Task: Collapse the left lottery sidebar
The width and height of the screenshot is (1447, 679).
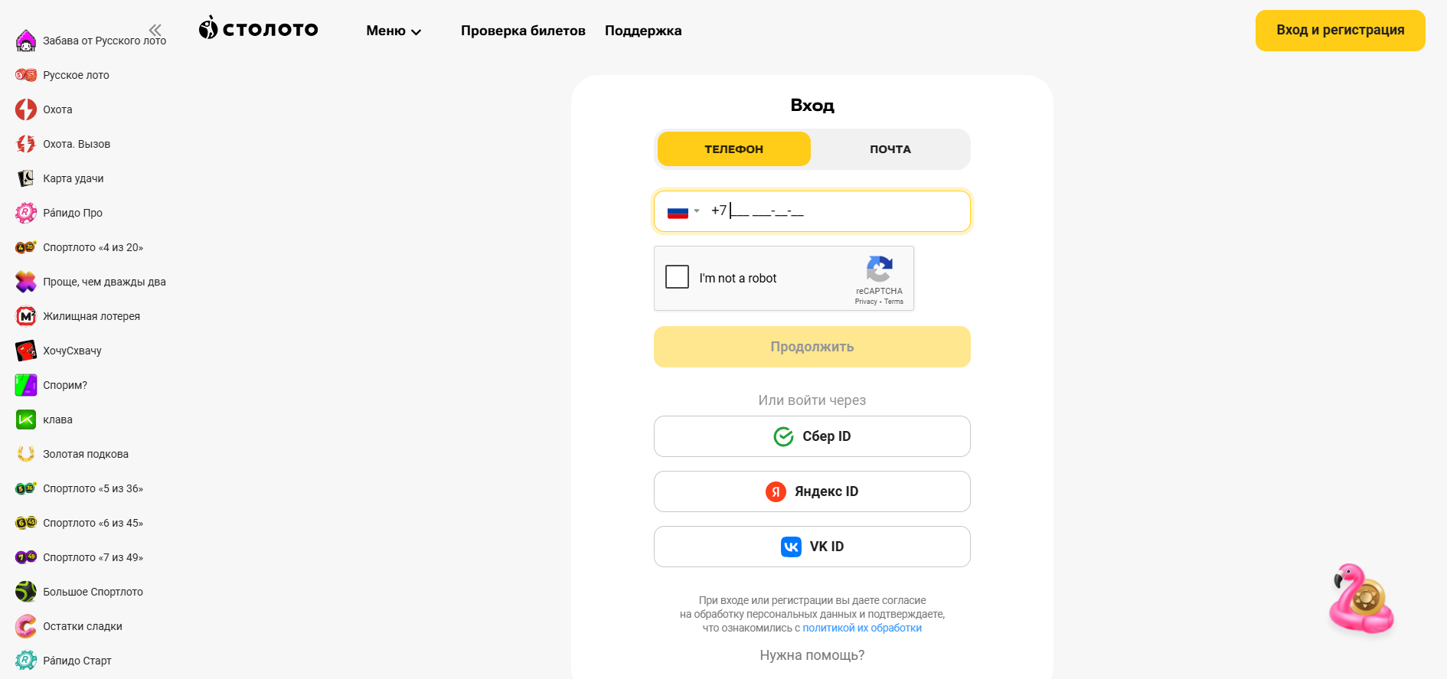Action: click(155, 30)
